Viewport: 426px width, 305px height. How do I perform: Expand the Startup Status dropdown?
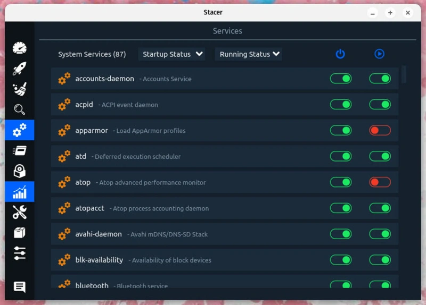pyautogui.click(x=171, y=54)
